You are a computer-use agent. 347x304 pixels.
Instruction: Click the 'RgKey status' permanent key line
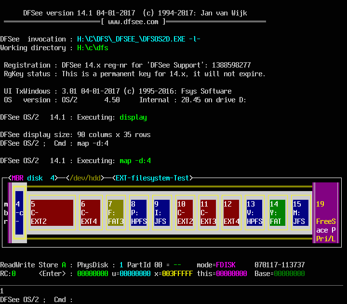134,74
